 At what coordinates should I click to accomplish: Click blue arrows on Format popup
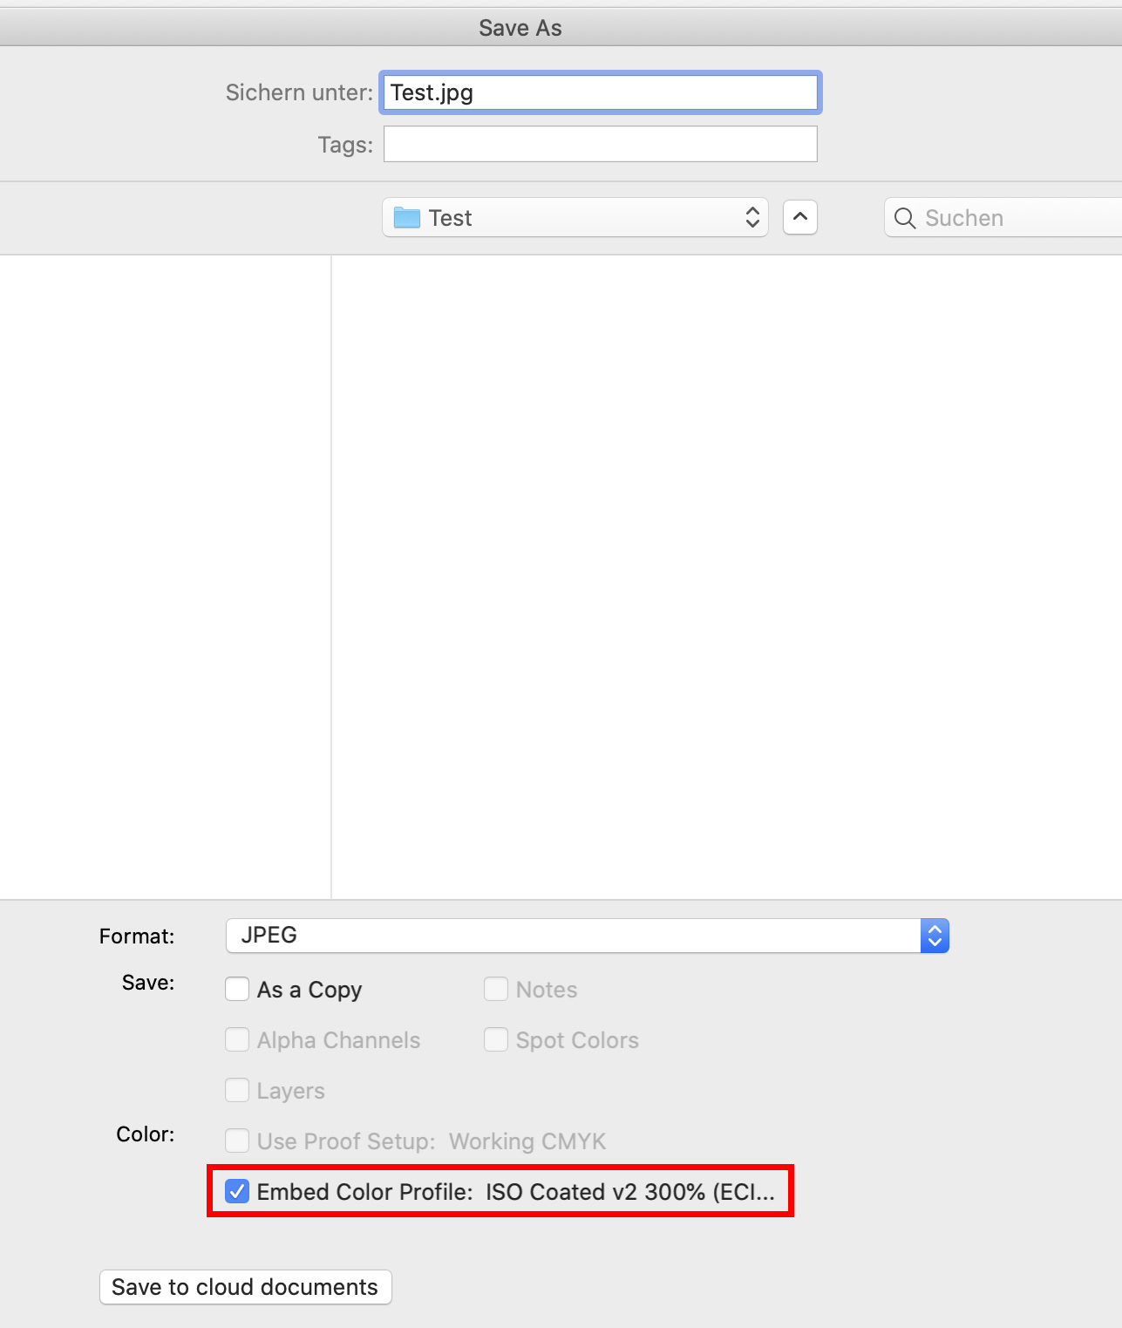click(x=935, y=936)
